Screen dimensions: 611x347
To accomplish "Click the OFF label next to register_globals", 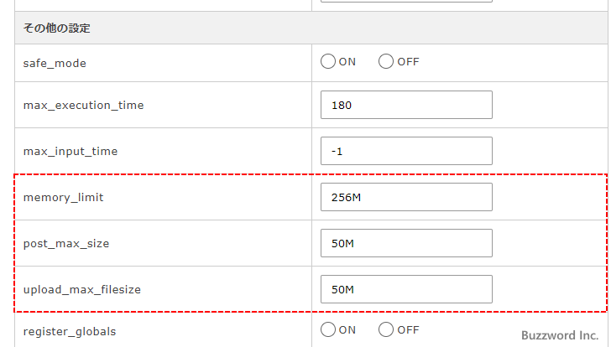I will pos(408,330).
